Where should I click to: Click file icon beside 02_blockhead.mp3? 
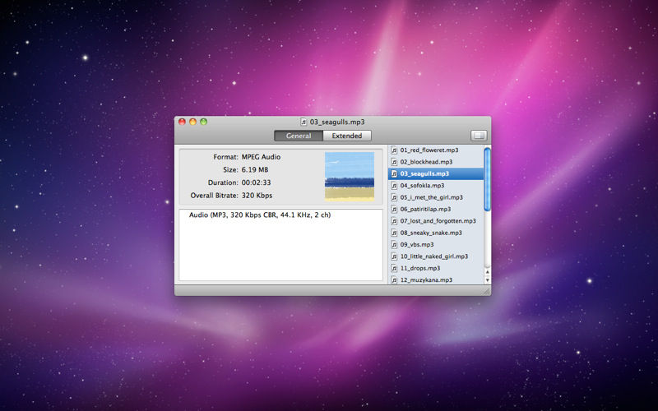394,161
